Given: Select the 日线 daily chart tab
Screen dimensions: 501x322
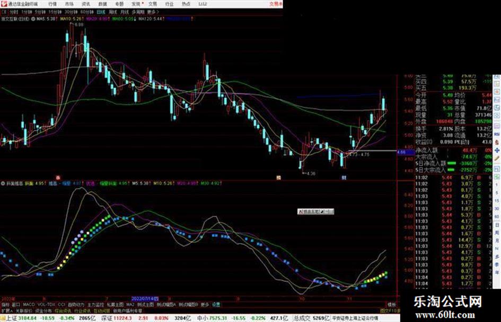Looking at the screenshot, I should 101,12.
